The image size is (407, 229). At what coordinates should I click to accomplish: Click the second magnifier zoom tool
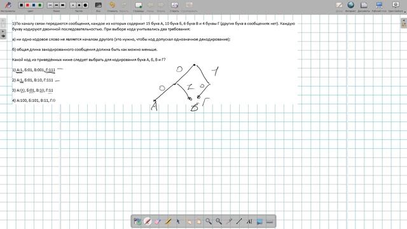[219, 221]
